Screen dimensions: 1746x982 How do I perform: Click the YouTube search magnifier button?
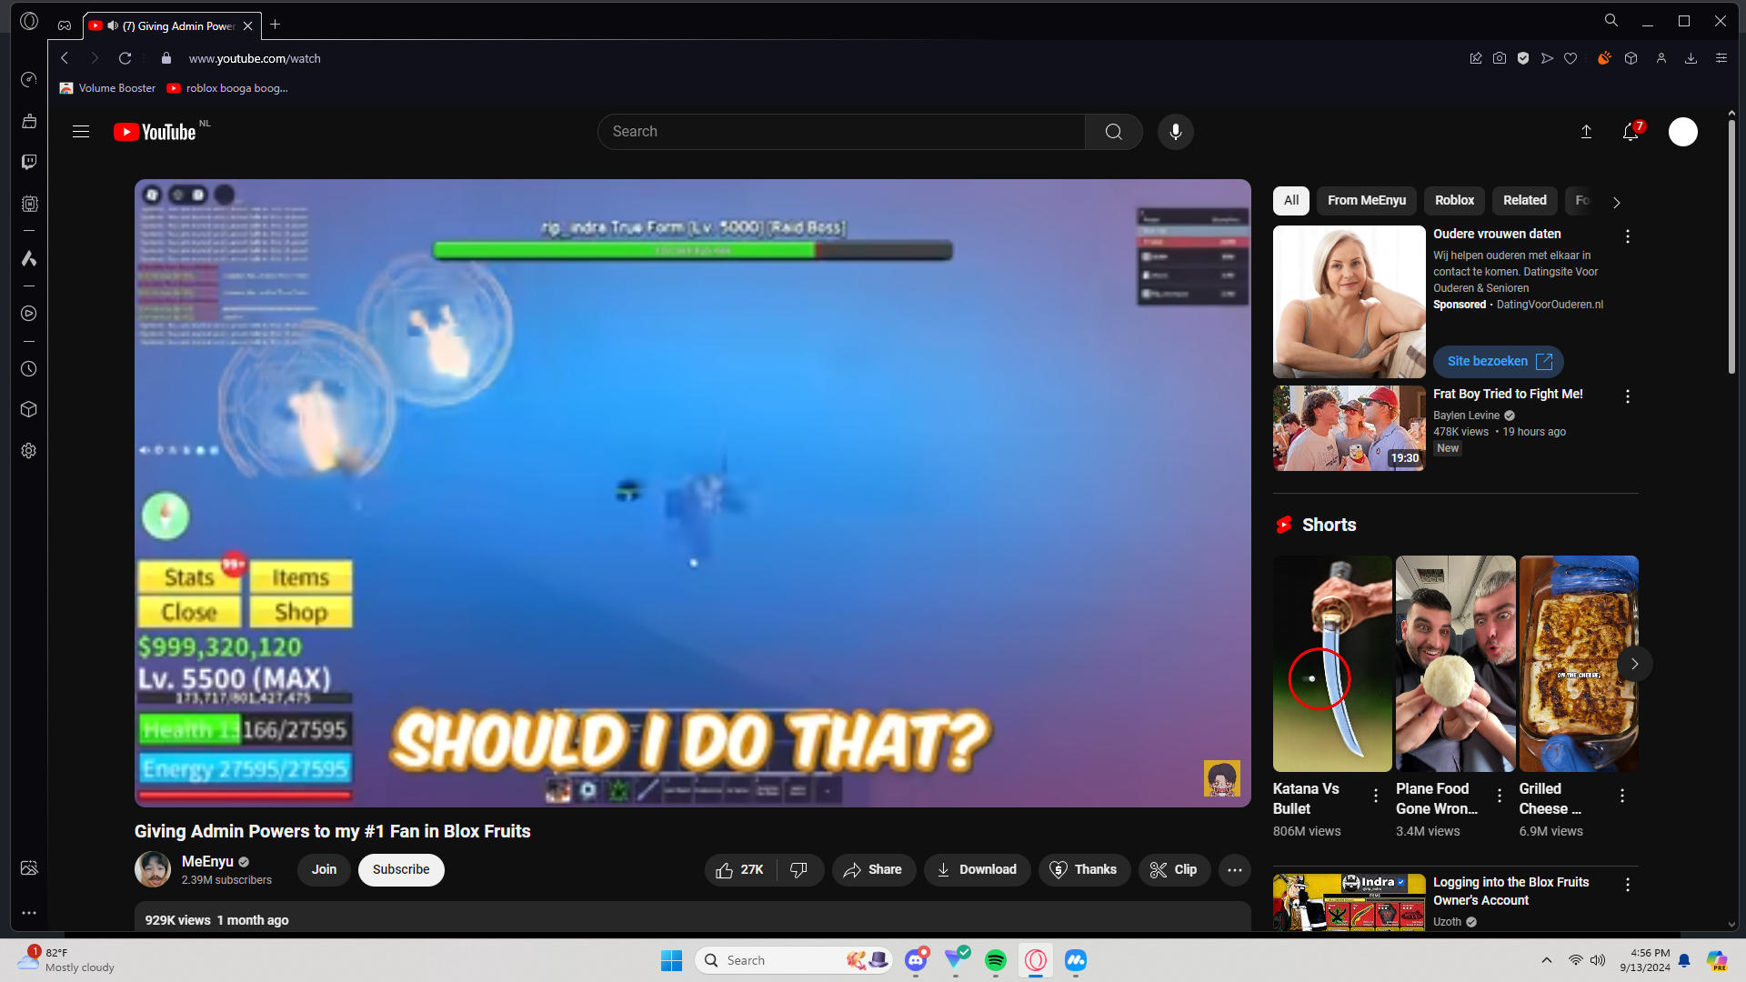coord(1114,132)
